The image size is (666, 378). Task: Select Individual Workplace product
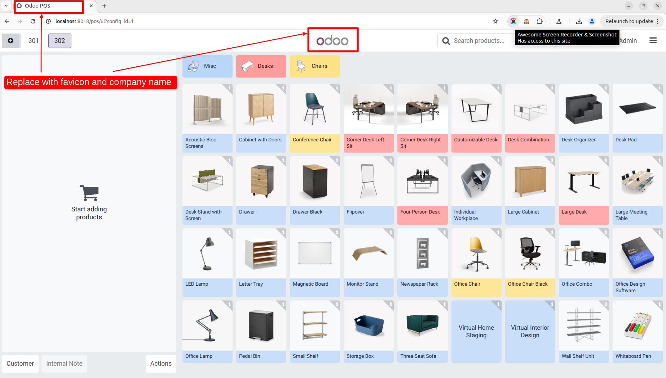(x=476, y=190)
